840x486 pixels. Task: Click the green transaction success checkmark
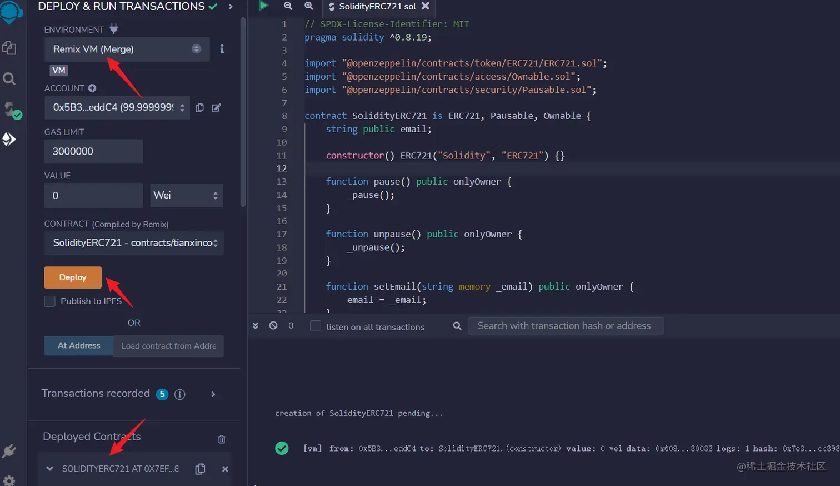pyautogui.click(x=282, y=448)
